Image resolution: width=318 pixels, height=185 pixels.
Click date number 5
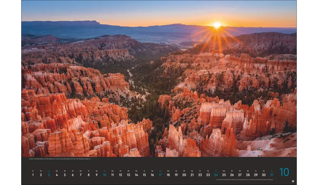(x=65, y=175)
